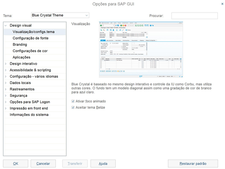Click the theme preview thumbnail

coord(141,49)
